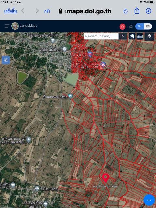
Task: Tap the เสร็จสิ้น done link
Action: tap(10, 11)
